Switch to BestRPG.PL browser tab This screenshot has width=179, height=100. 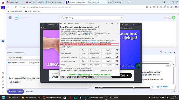click(35, 2)
